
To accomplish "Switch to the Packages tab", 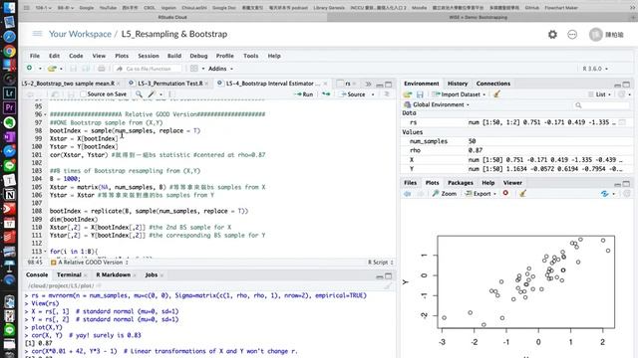I will pos(461,183).
